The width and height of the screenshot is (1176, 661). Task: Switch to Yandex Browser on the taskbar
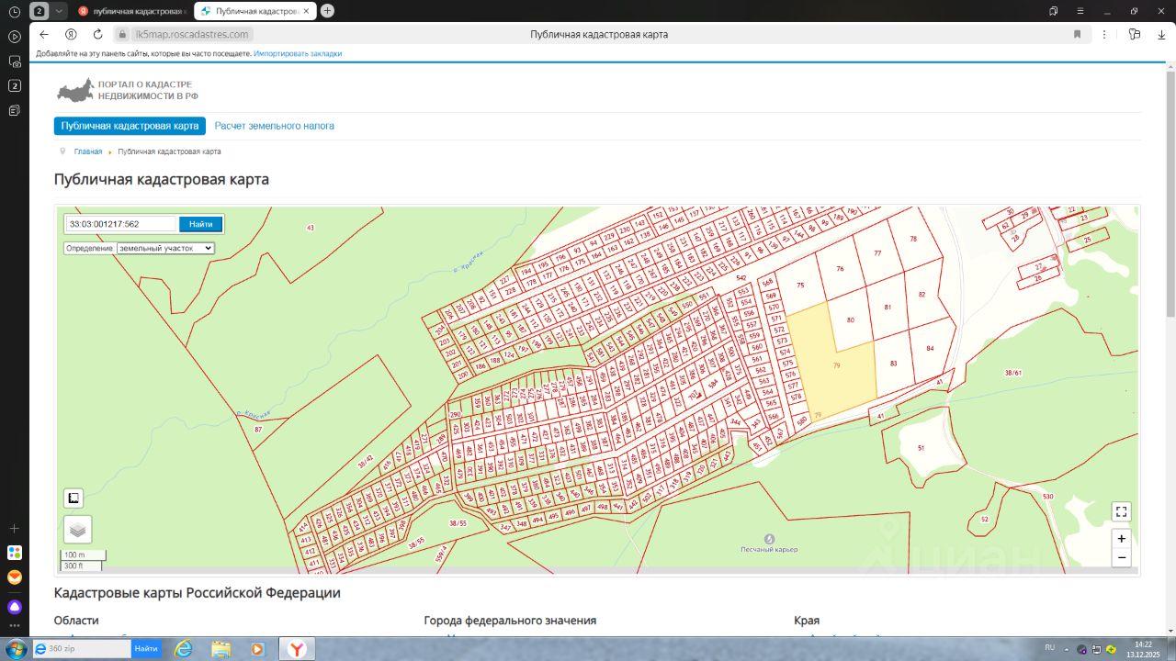[x=298, y=648]
